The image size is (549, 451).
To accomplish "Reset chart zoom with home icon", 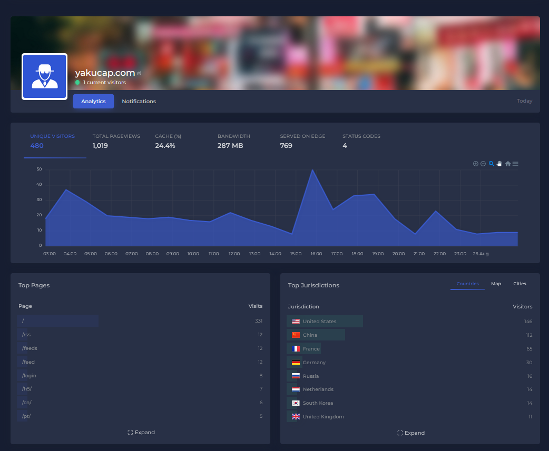I will pyautogui.click(x=508, y=164).
